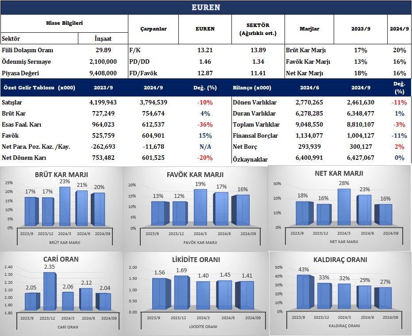The image size is (412, 336).
Task: Select the NET KAR MARJI chart title
Action: point(339,174)
